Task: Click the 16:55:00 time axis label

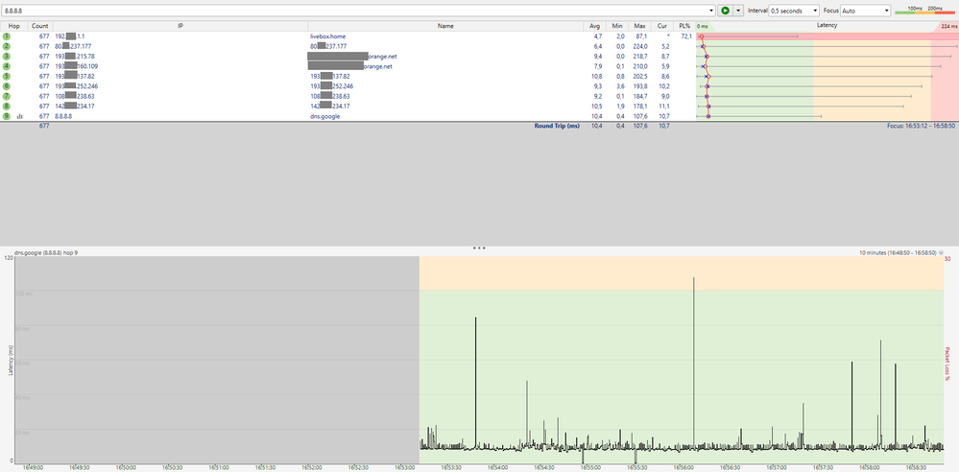Action: pos(590,467)
